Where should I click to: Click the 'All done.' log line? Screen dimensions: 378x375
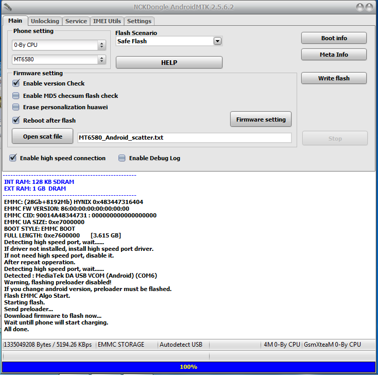point(16,329)
